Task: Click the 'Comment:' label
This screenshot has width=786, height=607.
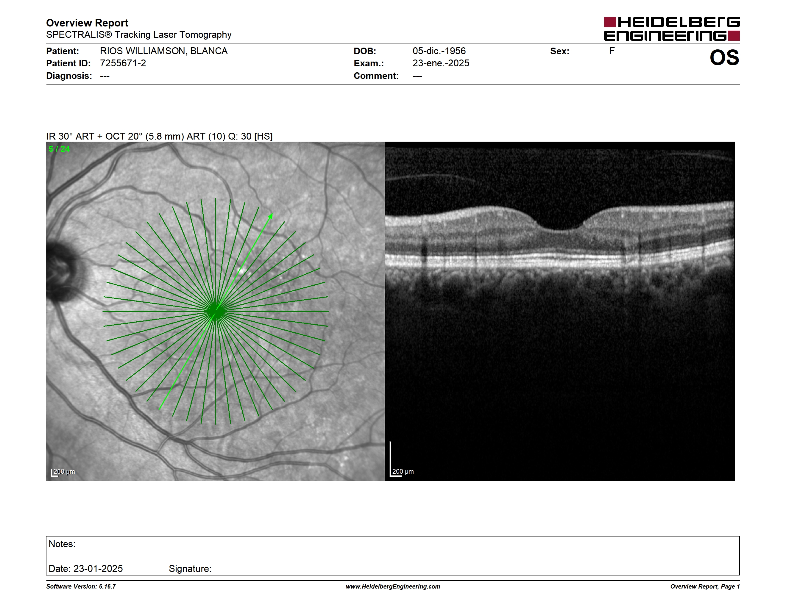Action: click(x=376, y=76)
